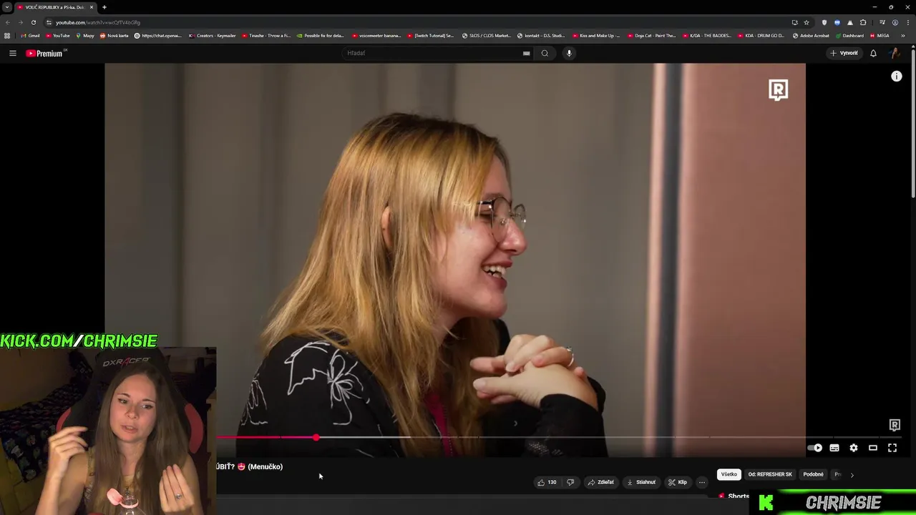Open the Nová karta bookmark
The width and height of the screenshot is (916, 515).
pos(114,36)
